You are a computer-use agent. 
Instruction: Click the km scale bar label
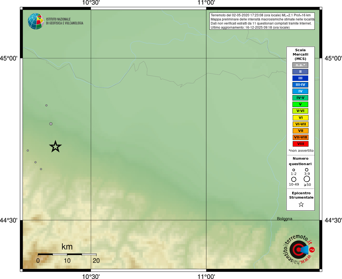(67, 247)
